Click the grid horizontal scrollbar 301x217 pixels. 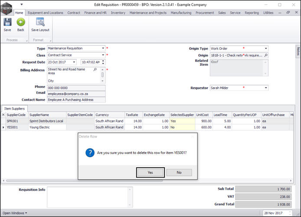[x=85, y=181]
